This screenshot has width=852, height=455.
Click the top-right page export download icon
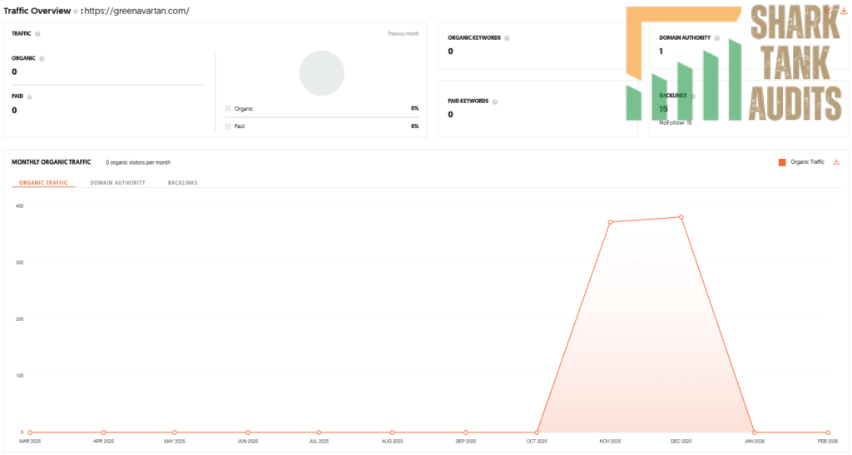844,11
